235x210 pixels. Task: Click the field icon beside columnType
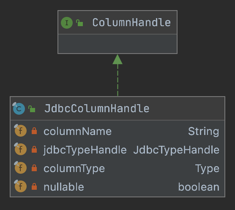[x=20, y=167]
